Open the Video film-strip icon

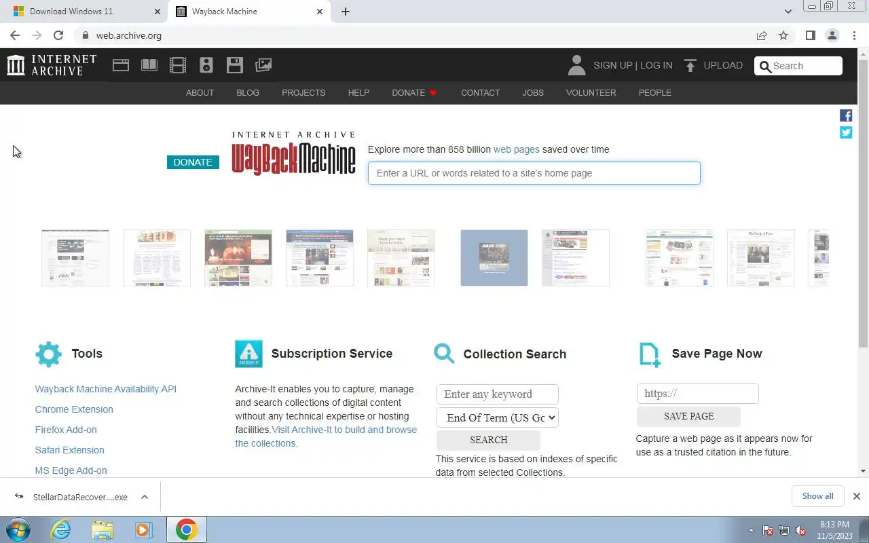pyautogui.click(x=178, y=65)
